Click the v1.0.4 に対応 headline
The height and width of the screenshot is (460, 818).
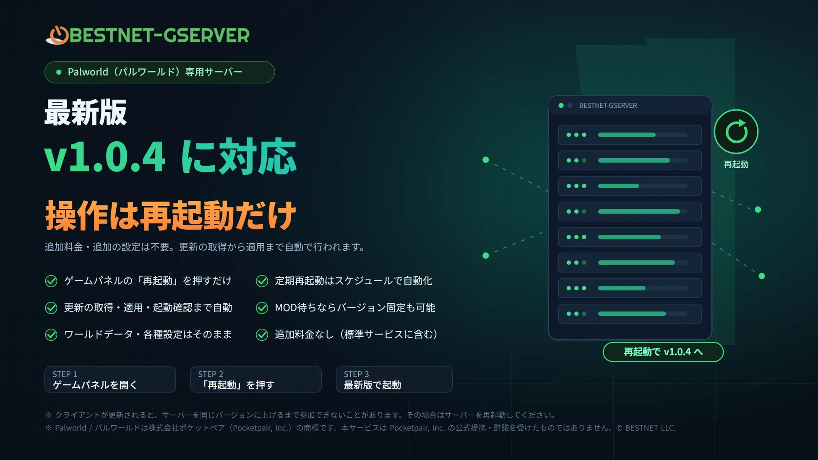(170, 157)
